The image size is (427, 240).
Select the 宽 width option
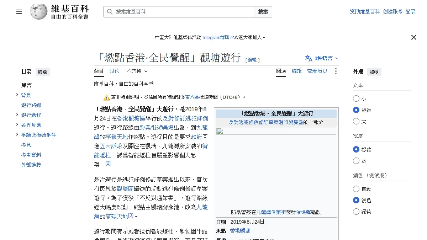pos(356,161)
